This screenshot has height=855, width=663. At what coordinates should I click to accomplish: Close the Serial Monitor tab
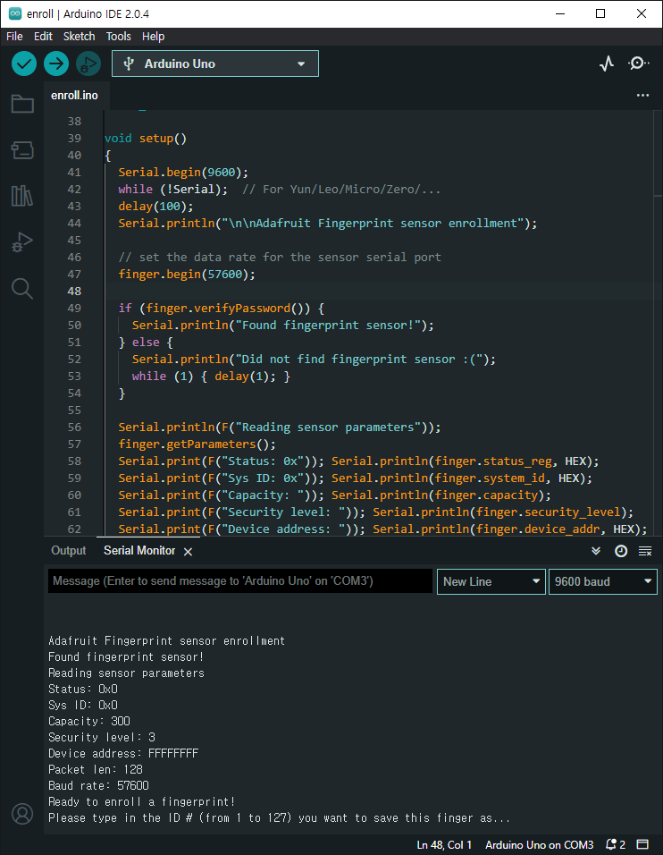[188, 552]
